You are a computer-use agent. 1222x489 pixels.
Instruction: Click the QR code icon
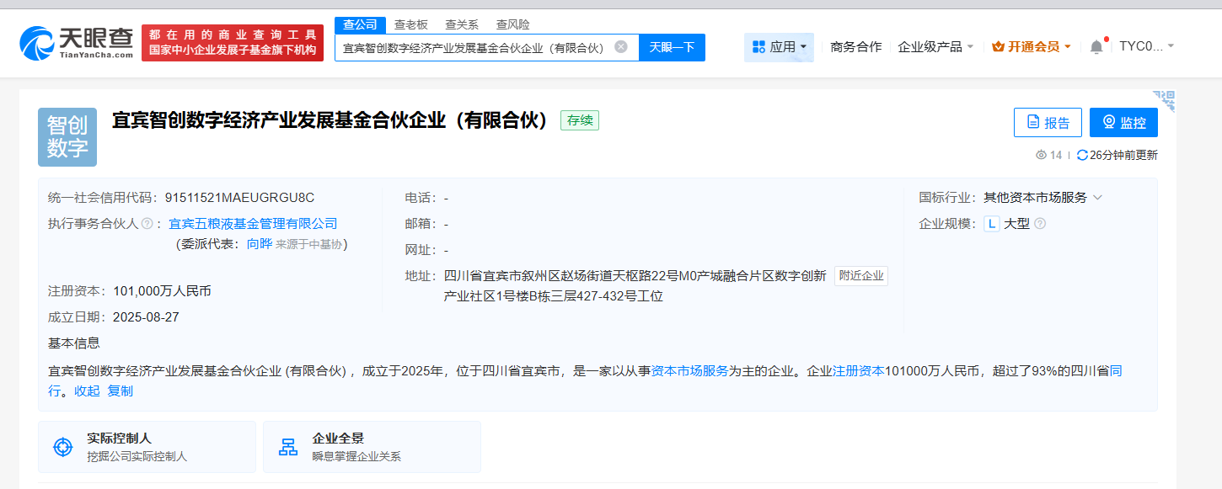[1165, 100]
